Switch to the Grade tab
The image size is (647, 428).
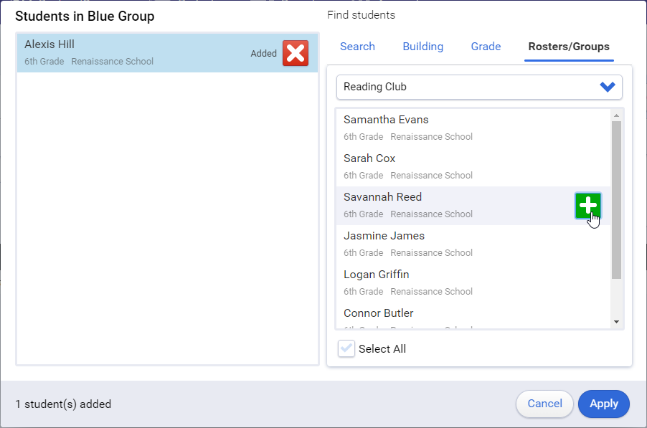tap(486, 47)
